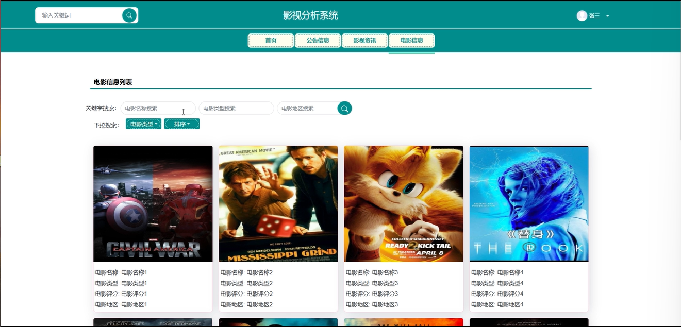This screenshot has width=681, height=327.
Task: Click the user avatar icon beside 张三
Action: [x=582, y=15]
